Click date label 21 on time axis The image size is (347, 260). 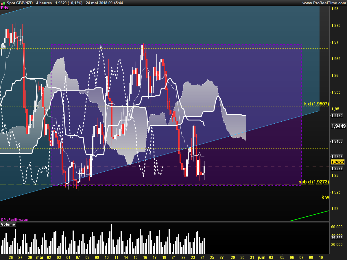coord(174,257)
